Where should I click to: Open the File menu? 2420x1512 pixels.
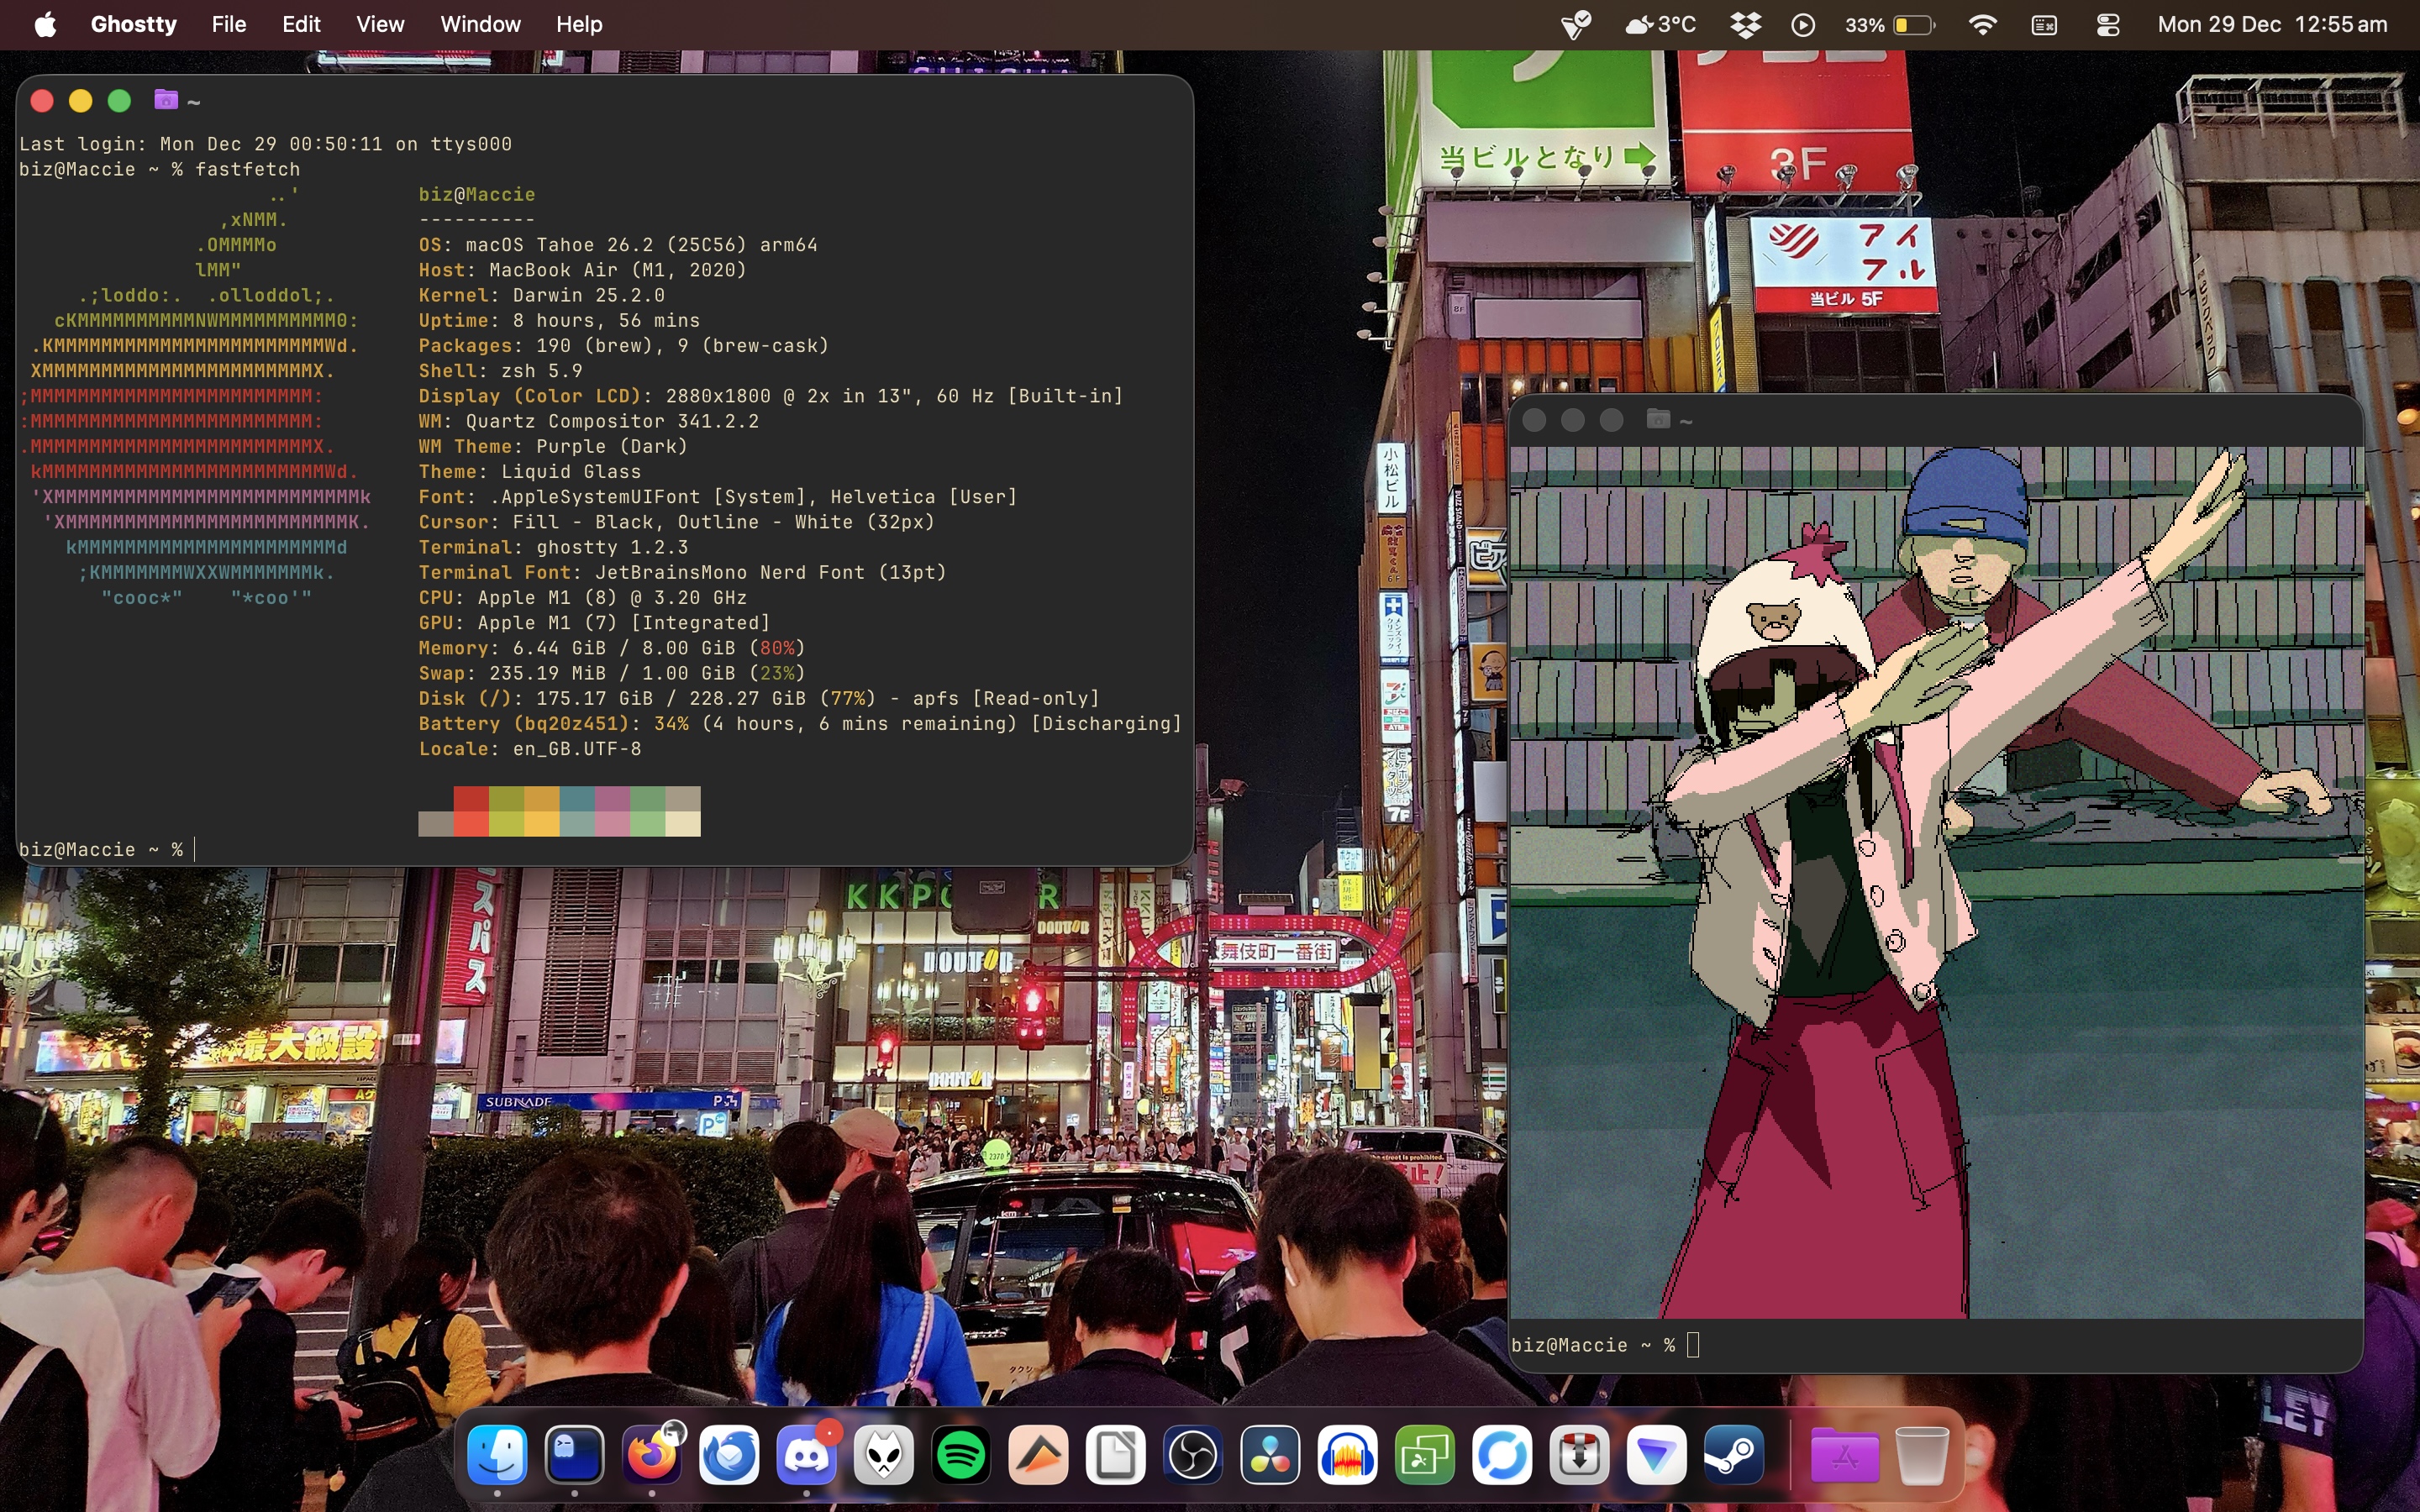coord(228,25)
